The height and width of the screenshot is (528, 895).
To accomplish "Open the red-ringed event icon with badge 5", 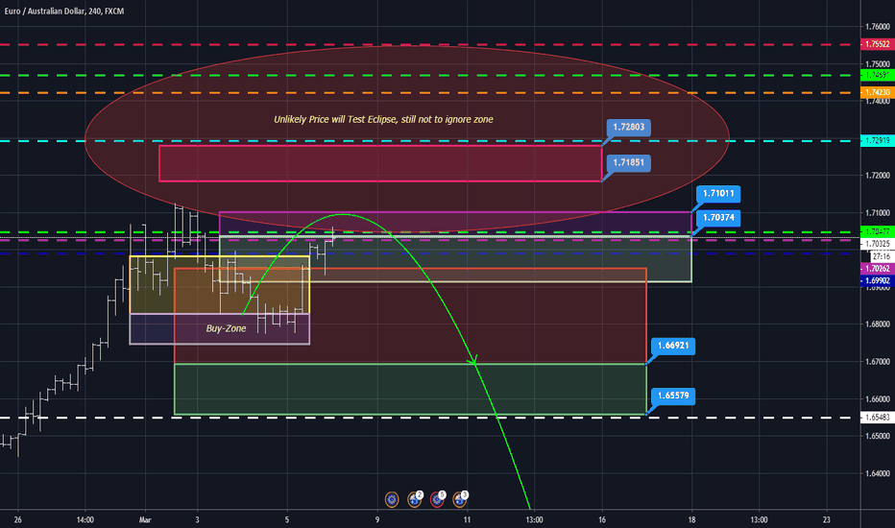I will [437, 499].
